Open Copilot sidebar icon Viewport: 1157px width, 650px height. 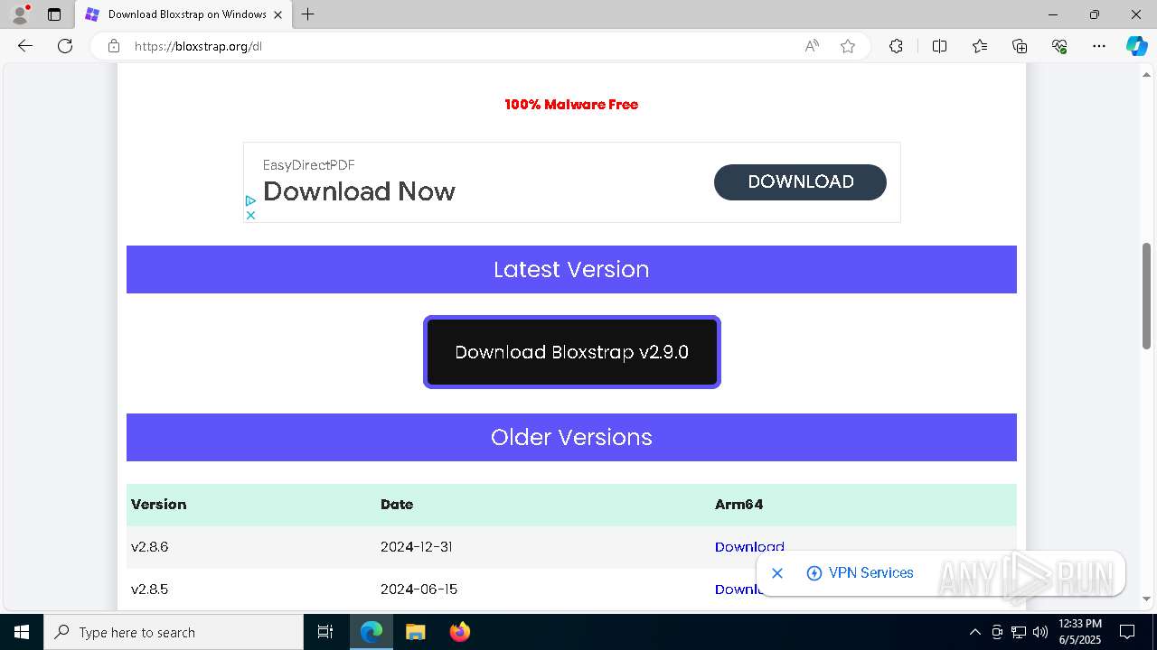click(1136, 46)
